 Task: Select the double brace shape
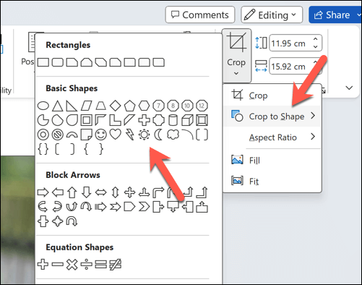click(43, 149)
